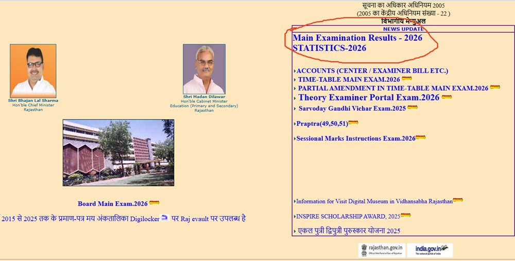Open Partial Amendment in Time-Table link
The image size is (515, 261).
(x=392, y=88)
